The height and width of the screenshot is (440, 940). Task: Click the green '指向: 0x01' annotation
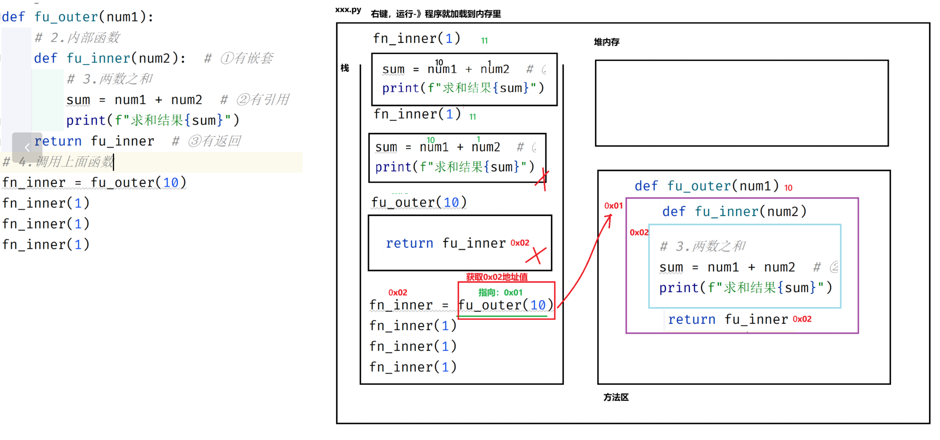500,292
